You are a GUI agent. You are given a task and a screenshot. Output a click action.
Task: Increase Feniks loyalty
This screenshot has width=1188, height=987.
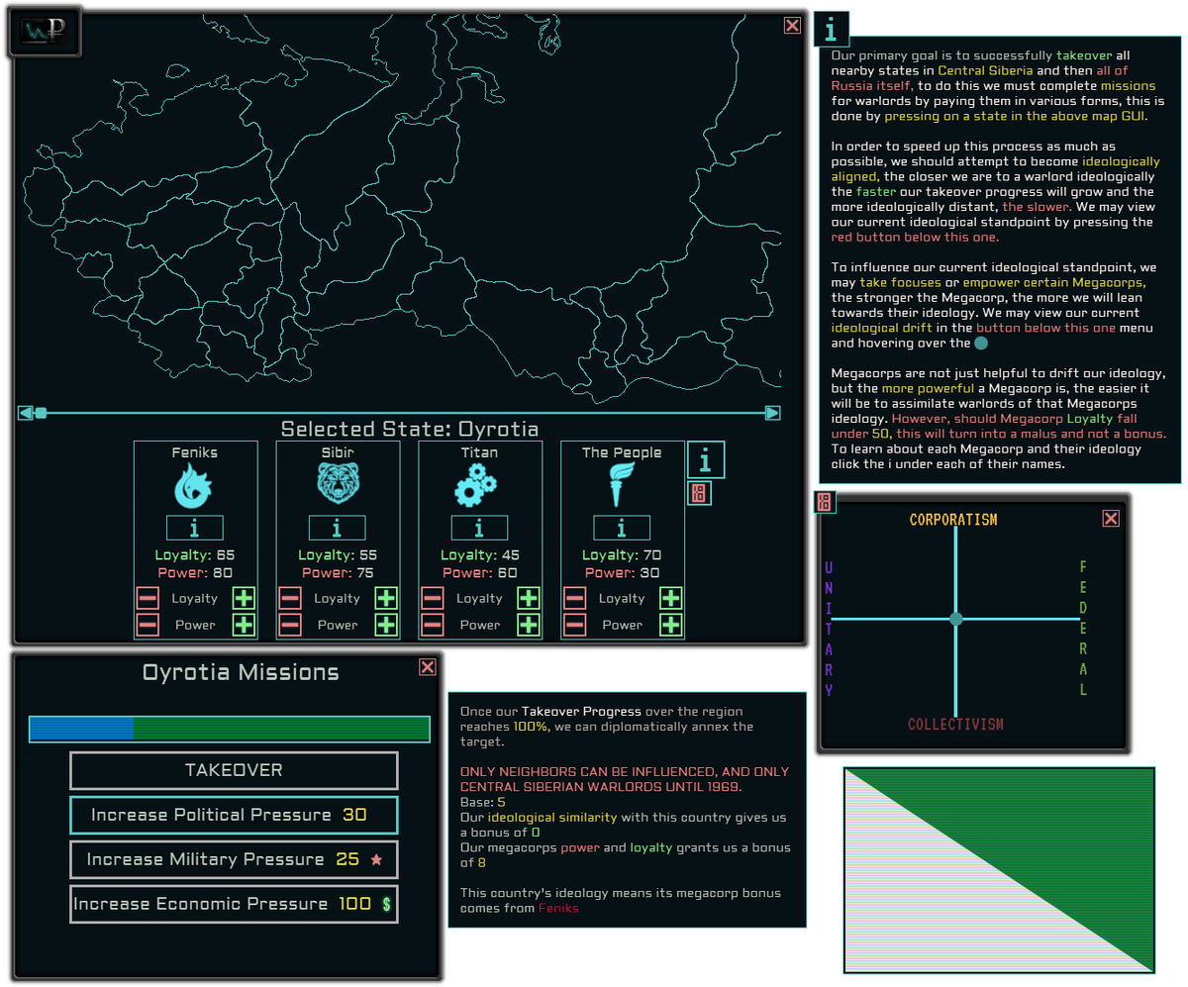(244, 598)
